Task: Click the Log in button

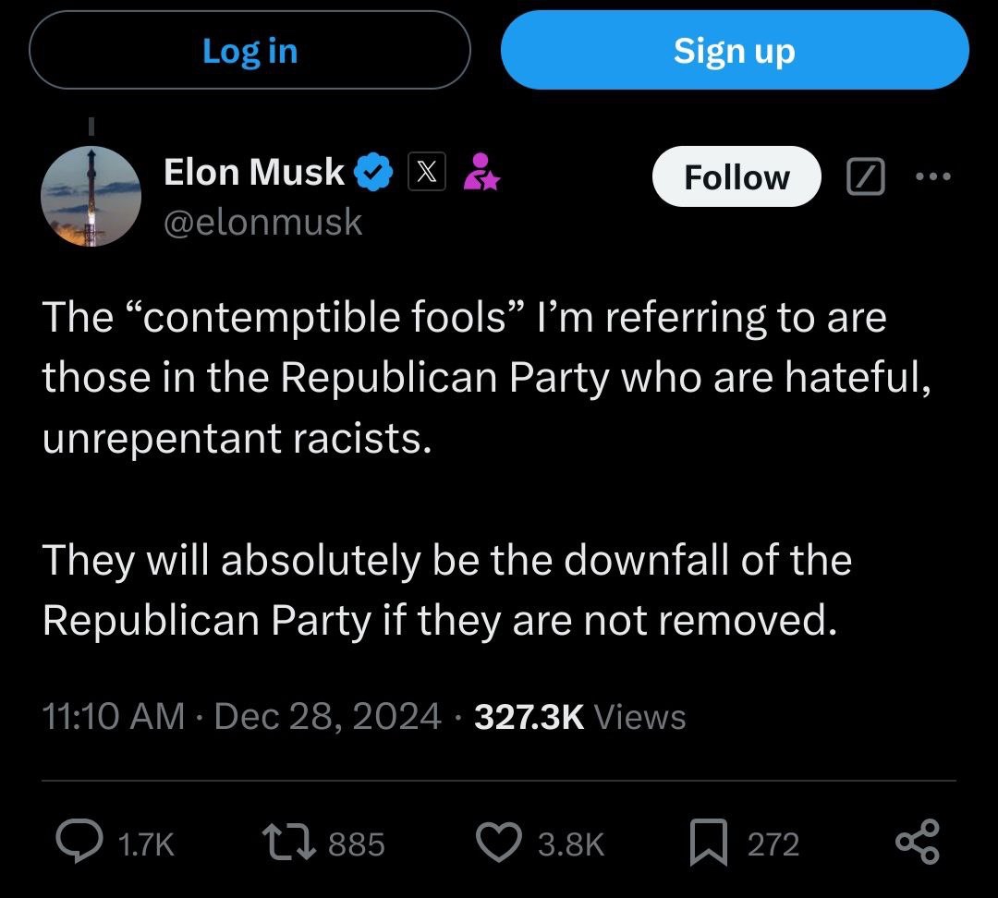Action: pos(249,50)
